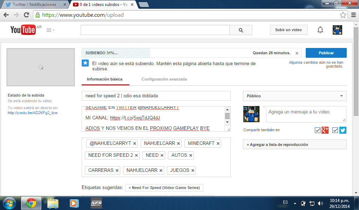Uncheck Google+ sharing checkbox
This screenshot has height=210, width=359.
(x=318, y=130)
